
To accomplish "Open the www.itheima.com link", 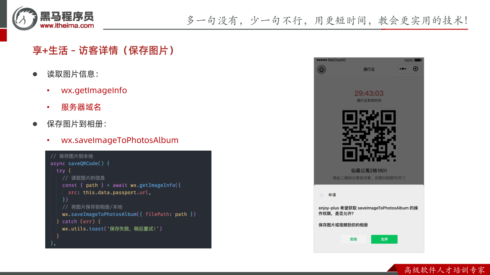I will coord(67,25).
